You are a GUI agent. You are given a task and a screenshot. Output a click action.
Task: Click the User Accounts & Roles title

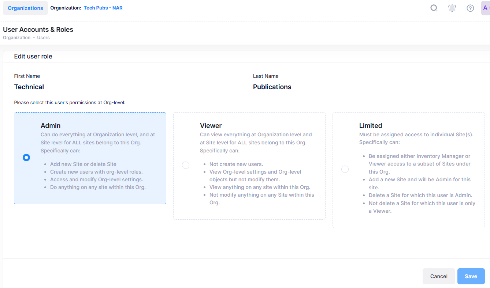[38, 30]
